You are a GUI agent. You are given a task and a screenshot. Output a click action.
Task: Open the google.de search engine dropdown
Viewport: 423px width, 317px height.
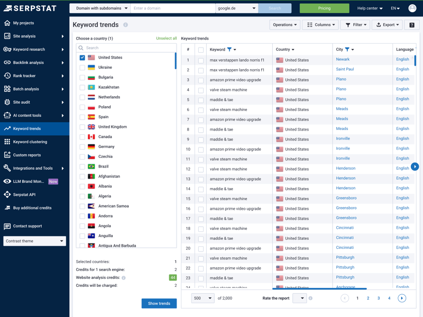pos(236,8)
